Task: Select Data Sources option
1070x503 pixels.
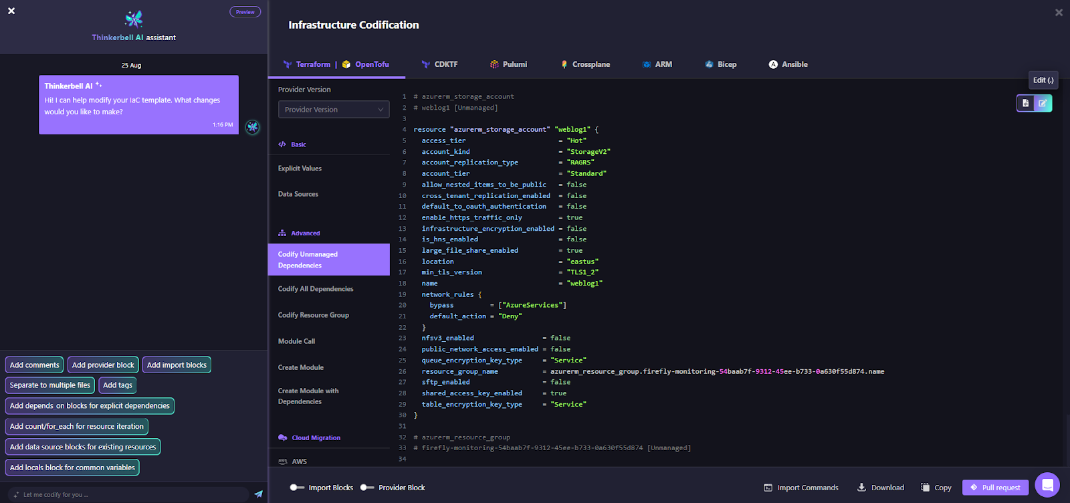Action: click(x=298, y=194)
